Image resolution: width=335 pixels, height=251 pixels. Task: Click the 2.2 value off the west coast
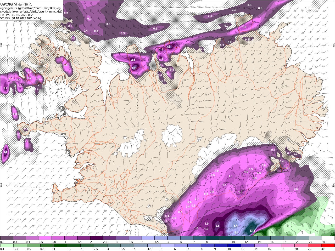(x=5, y=88)
